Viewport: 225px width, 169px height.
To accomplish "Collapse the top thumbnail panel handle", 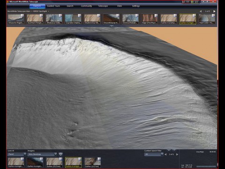I will (112, 26).
